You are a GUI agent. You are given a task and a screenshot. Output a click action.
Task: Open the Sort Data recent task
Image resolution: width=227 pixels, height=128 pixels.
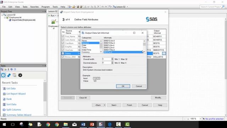(11, 104)
